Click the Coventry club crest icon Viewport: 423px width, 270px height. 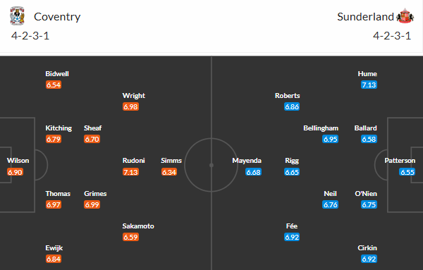17,16
